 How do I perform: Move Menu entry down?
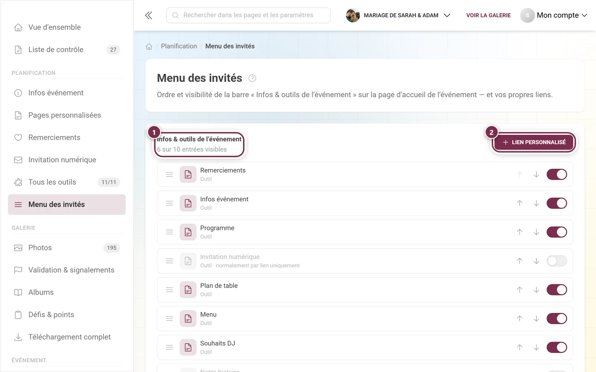(536, 319)
